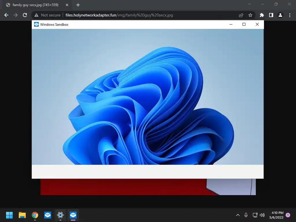The height and width of the screenshot is (222, 296).
Task: Open the Windows Start menu
Action: 9,215
